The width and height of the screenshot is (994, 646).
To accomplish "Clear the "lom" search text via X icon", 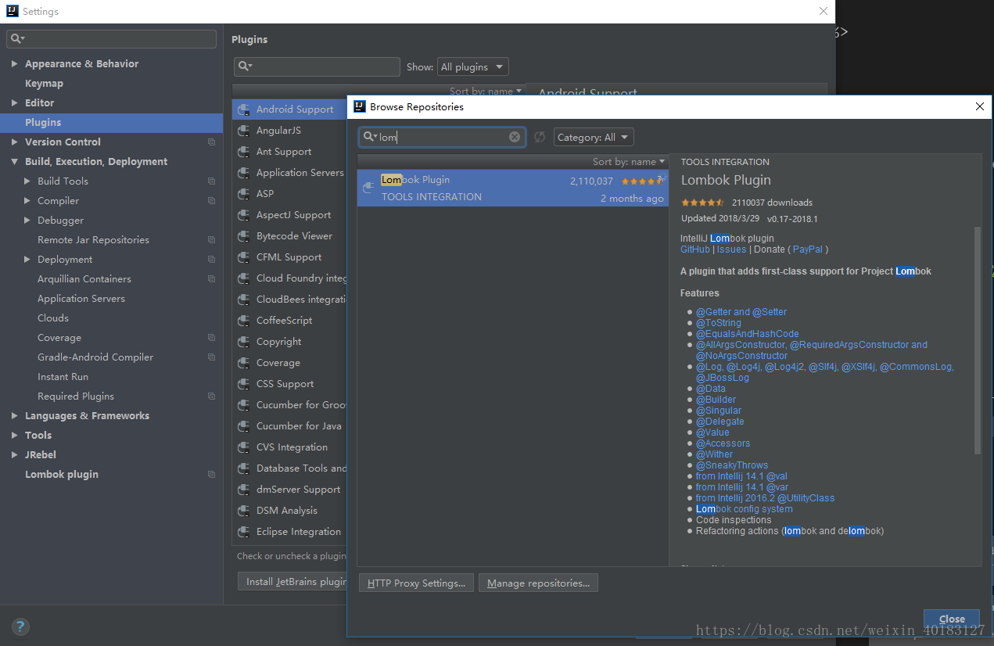I will [x=514, y=136].
